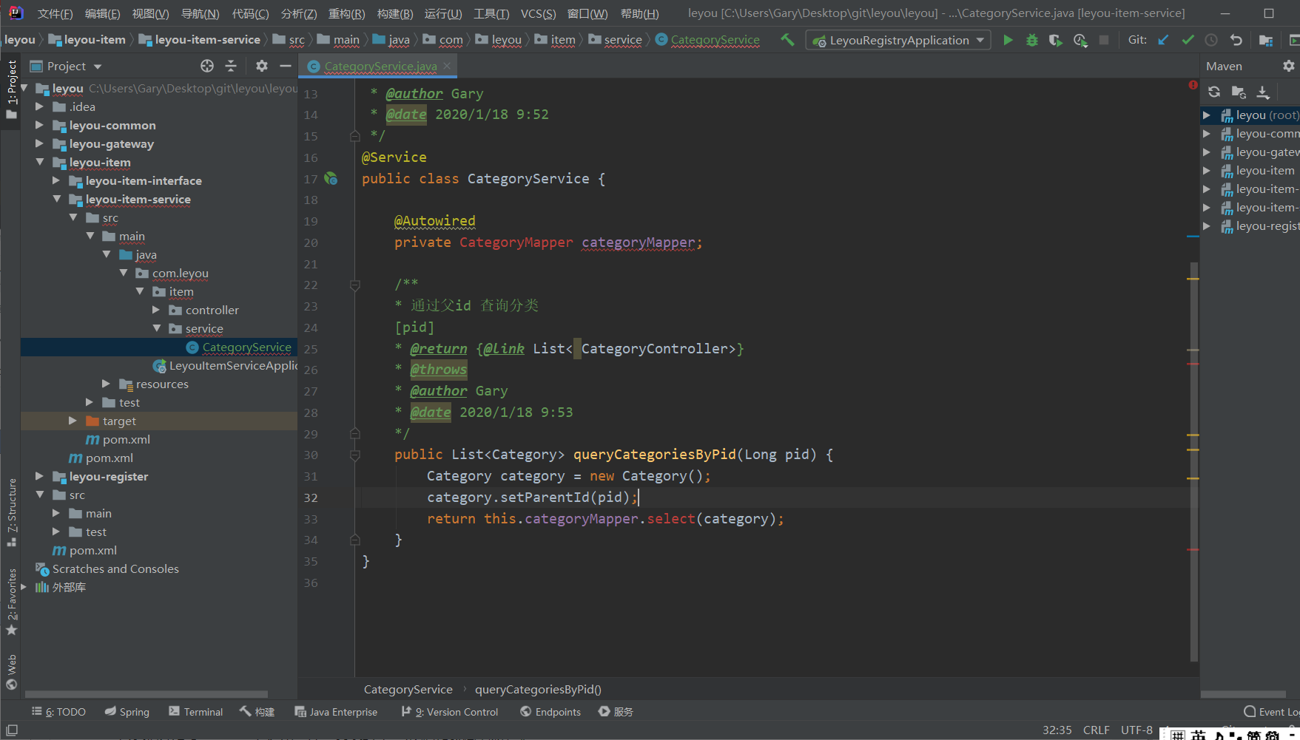Toggle the Z: Structure tool window
This screenshot has width=1300, height=740.
(x=11, y=512)
